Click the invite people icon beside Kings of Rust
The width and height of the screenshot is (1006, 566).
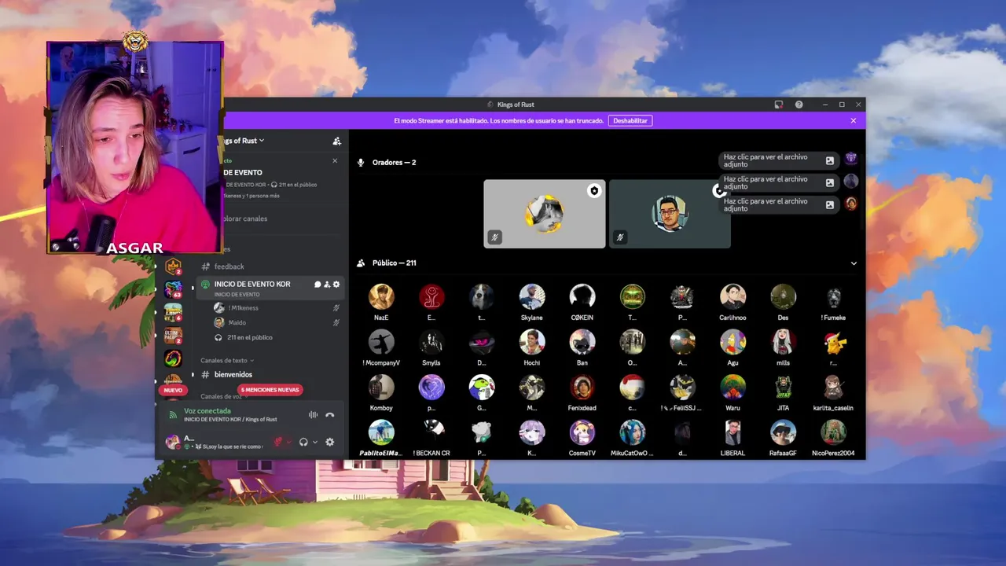pos(336,141)
